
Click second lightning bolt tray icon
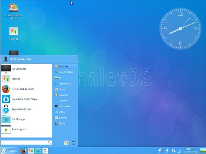(x=167, y=151)
